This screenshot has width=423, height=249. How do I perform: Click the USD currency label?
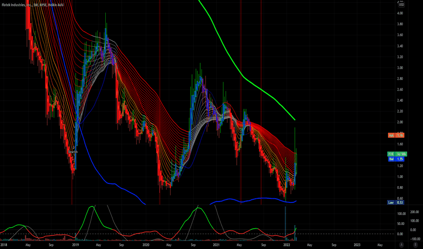(401, 5)
